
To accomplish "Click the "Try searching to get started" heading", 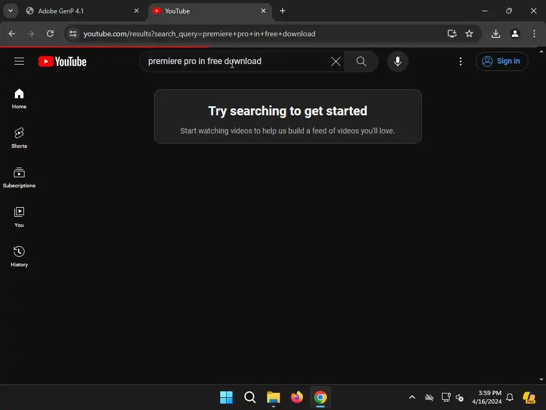I will click(x=287, y=111).
